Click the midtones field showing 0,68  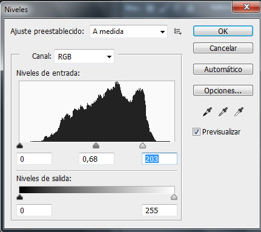point(96,159)
